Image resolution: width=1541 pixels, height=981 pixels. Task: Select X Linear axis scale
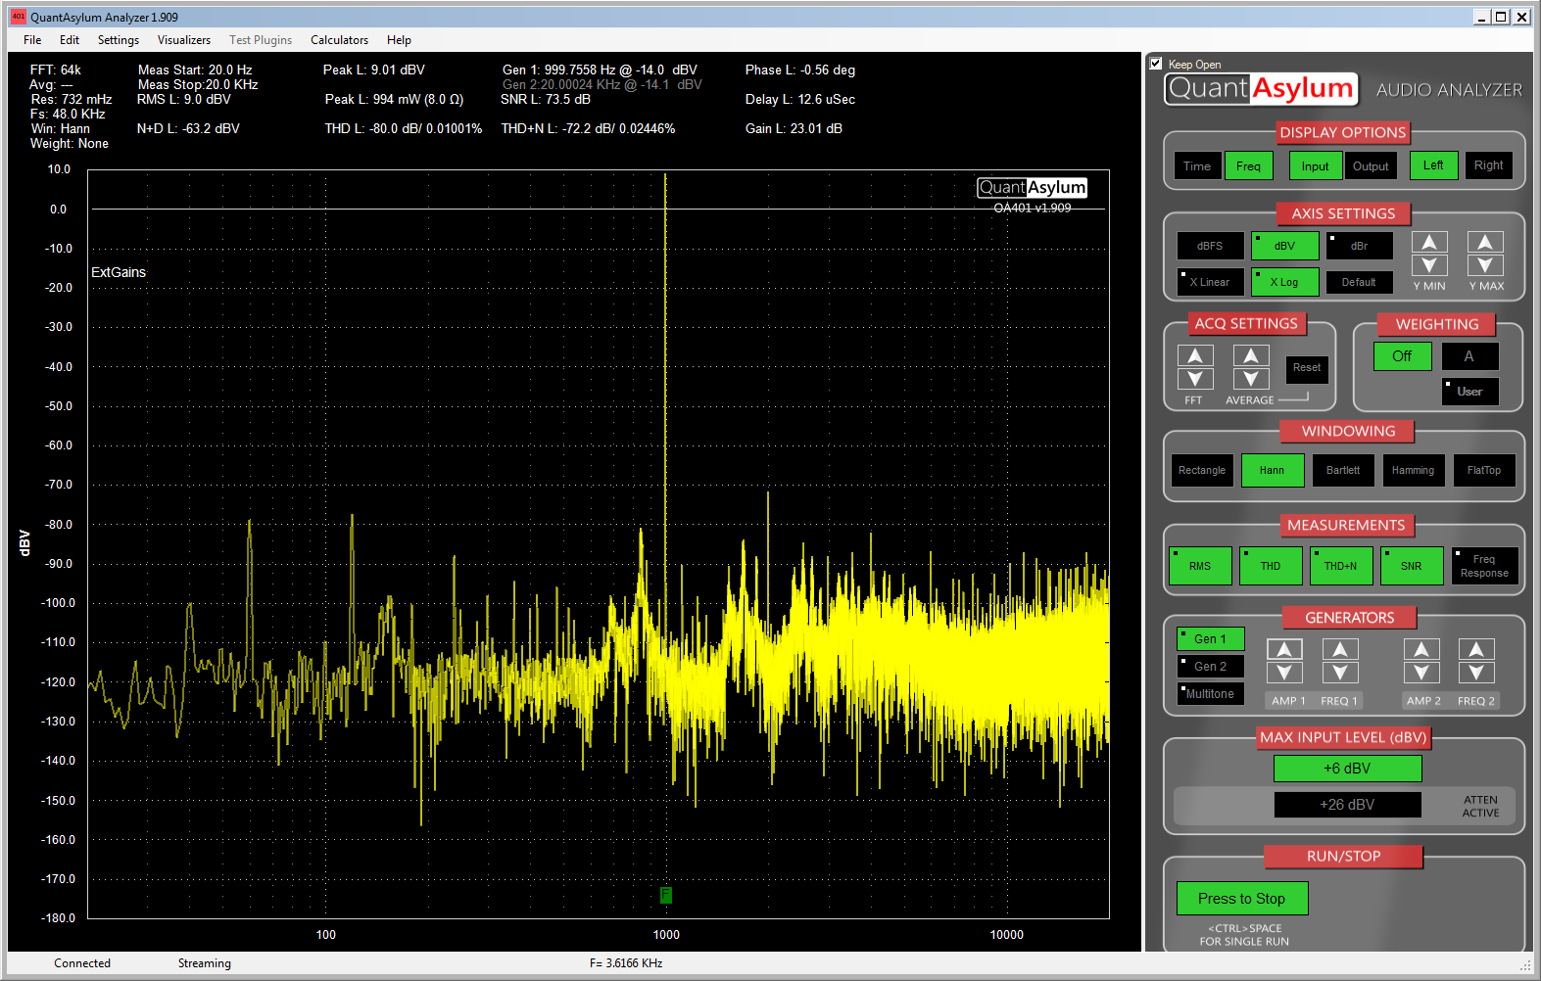coord(1210,282)
